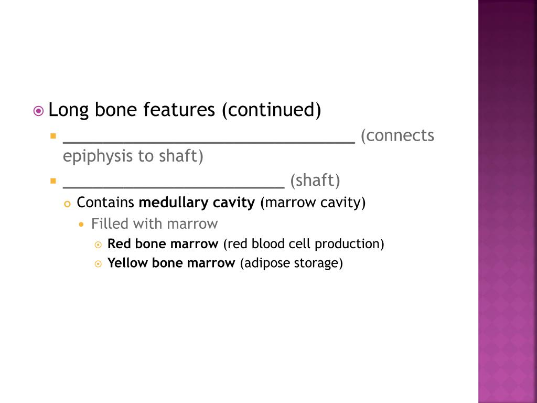Select the heading Long bone features (continued)
The height and width of the screenshot is (403, 537).
pos(185,110)
